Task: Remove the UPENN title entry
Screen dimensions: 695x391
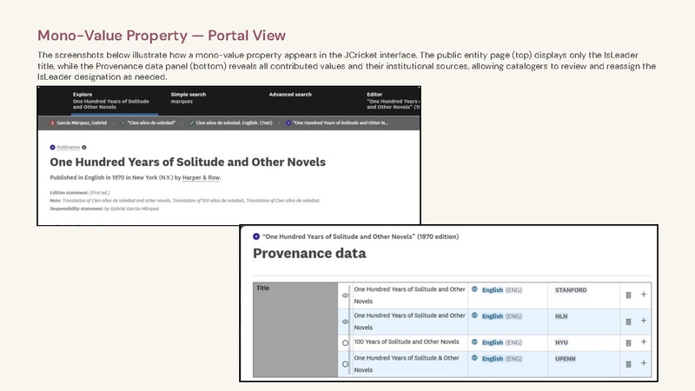Action: (628, 364)
